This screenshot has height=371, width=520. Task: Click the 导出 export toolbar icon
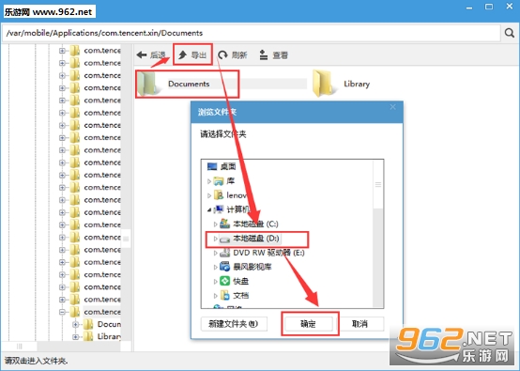(x=182, y=54)
